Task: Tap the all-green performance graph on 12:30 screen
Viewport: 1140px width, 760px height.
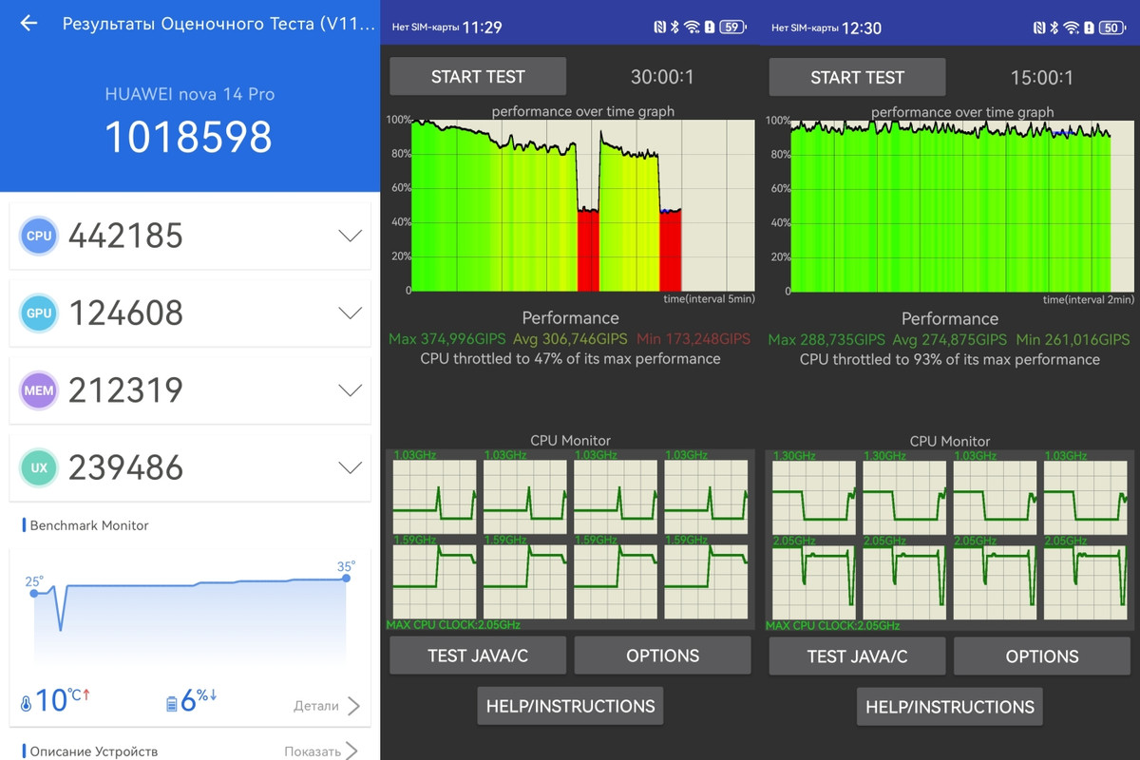Action: pos(962,205)
